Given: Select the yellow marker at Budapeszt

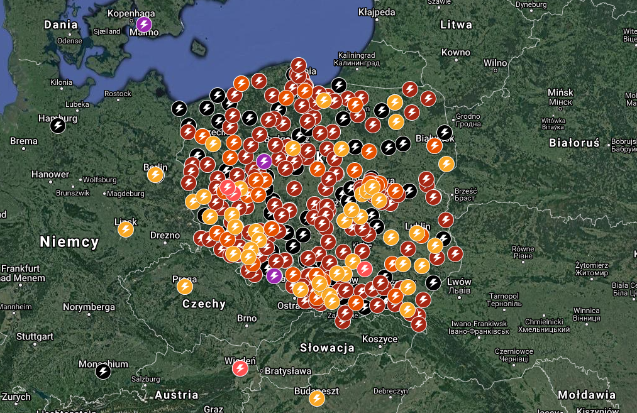Looking at the screenshot, I should (317, 399).
